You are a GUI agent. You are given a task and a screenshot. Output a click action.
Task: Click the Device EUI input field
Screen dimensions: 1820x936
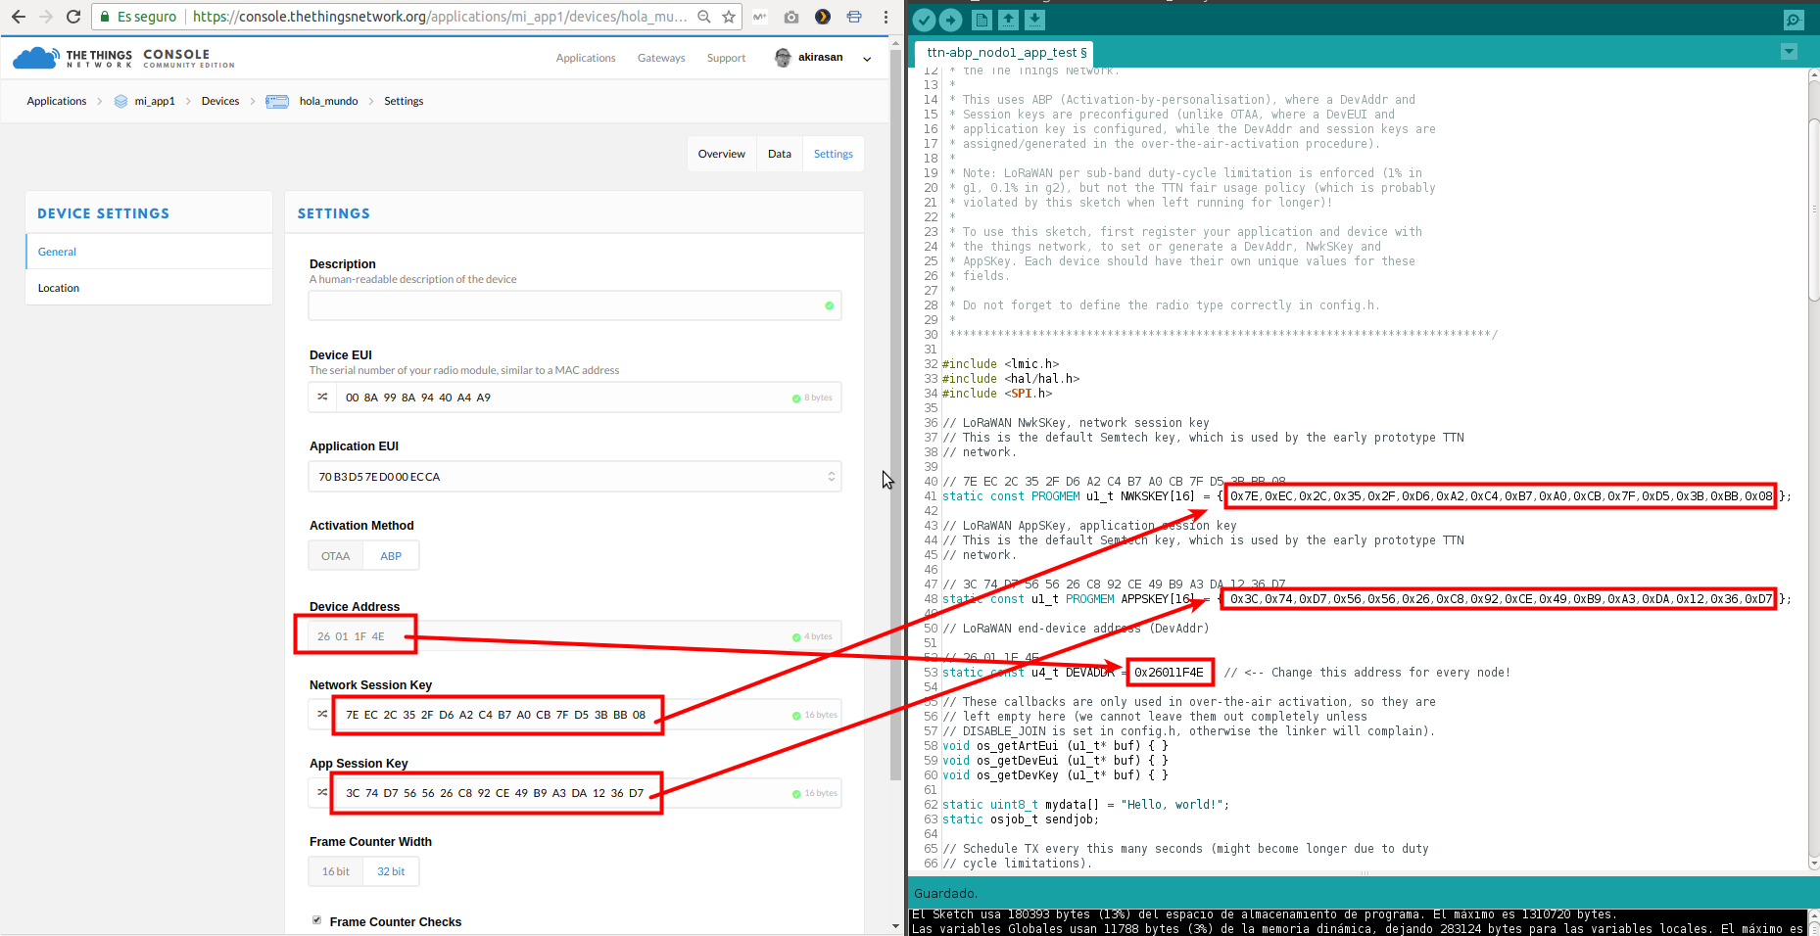click(x=588, y=397)
